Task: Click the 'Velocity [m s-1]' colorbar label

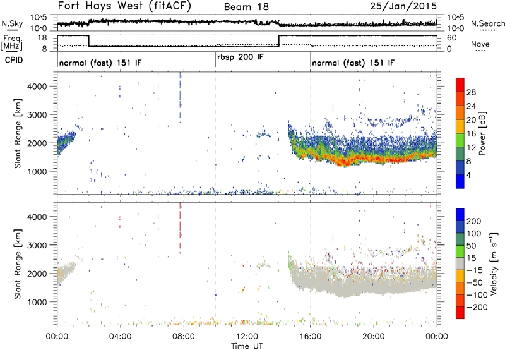Action: coord(494,263)
